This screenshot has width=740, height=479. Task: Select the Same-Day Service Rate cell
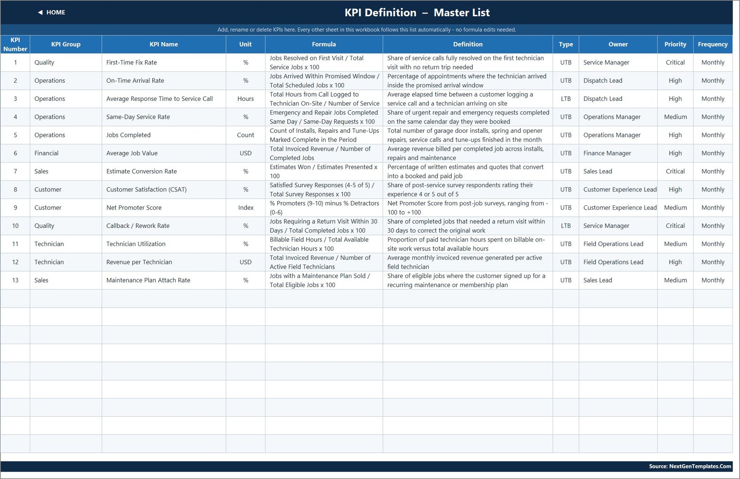pyautogui.click(x=164, y=117)
